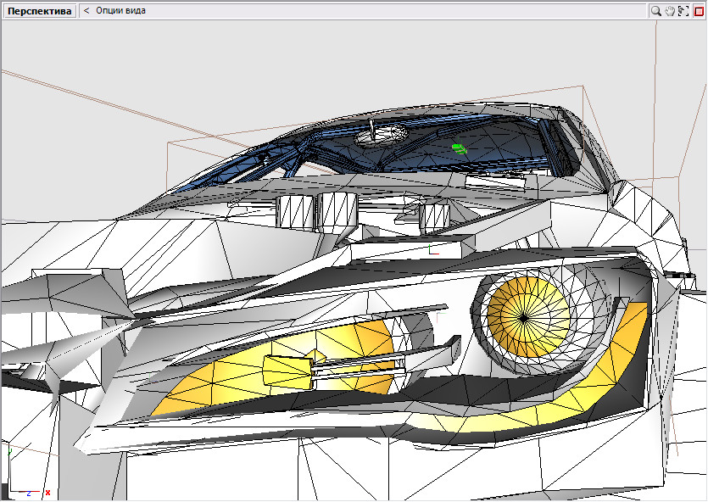
Task: Open the Перспектива view type selector
Action: click(39, 11)
